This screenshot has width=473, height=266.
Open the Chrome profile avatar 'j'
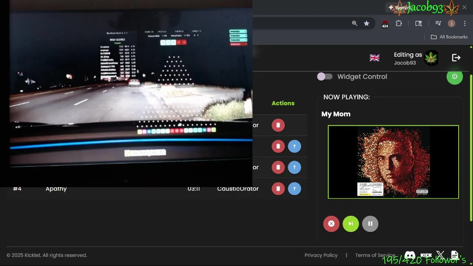[452, 23]
